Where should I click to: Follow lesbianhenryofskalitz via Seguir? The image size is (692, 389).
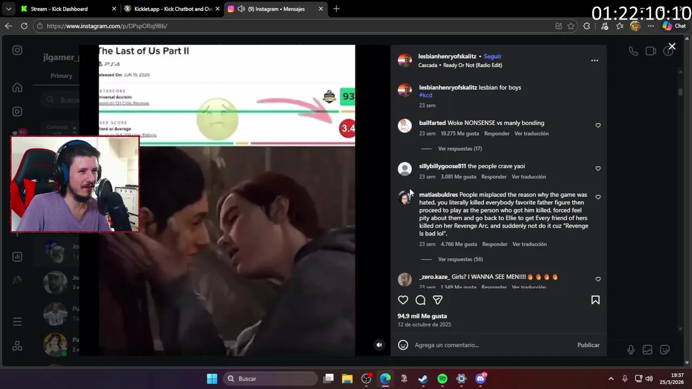click(x=493, y=56)
